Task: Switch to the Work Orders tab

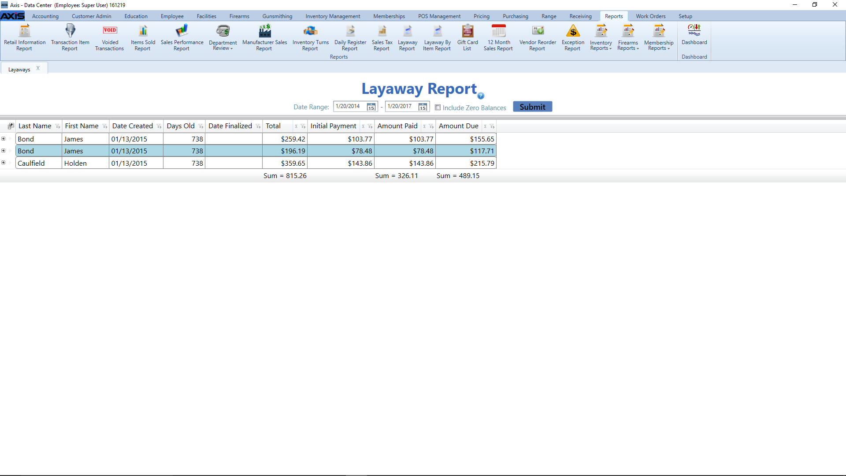Action: (x=650, y=16)
